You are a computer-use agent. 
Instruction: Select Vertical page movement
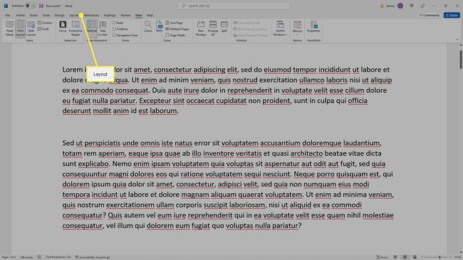[92, 28]
